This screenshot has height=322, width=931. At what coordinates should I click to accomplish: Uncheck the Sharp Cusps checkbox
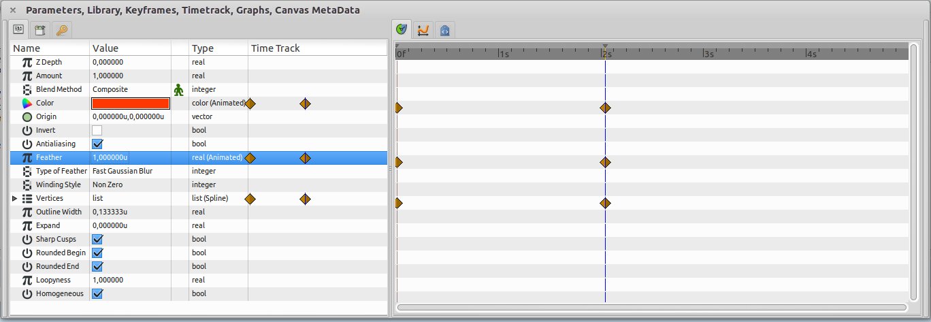point(97,239)
